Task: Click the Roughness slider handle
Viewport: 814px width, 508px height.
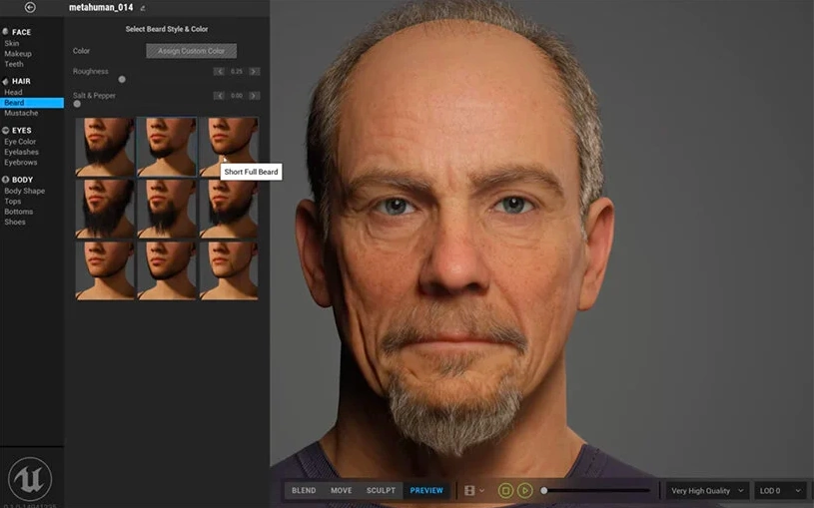Action: tap(122, 79)
